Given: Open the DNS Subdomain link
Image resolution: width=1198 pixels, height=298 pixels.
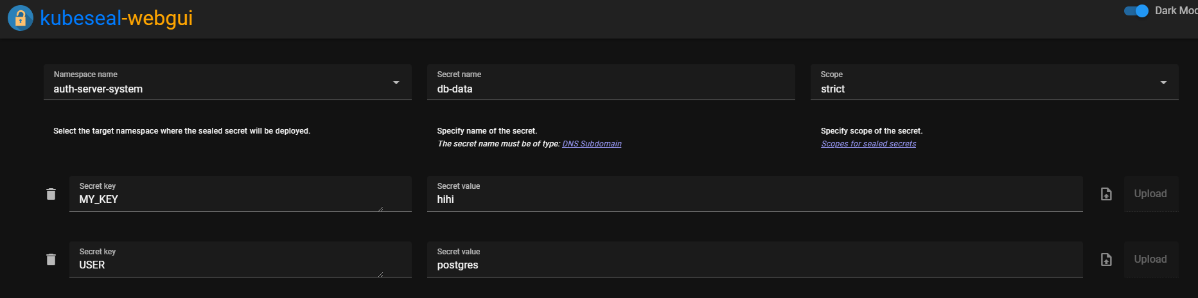Looking at the screenshot, I should pos(592,144).
